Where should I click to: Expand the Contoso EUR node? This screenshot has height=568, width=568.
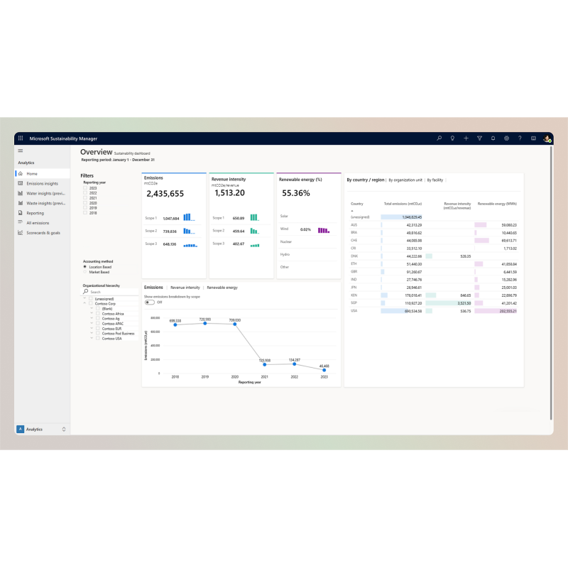click(92, 328)
